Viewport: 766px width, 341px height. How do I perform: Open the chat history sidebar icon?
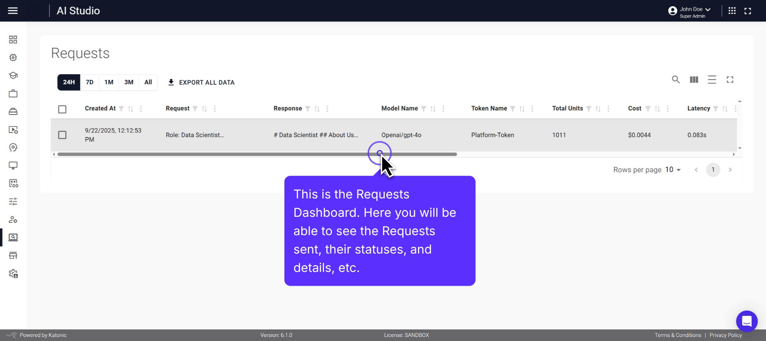[13, 183]
